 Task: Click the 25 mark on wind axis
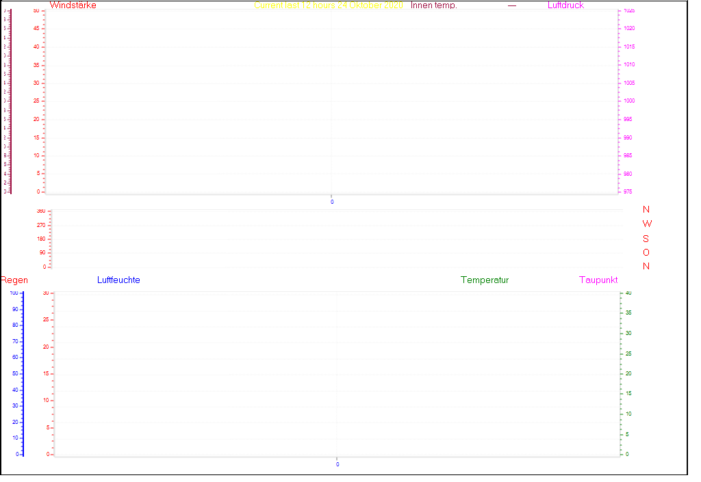point(36,101)
